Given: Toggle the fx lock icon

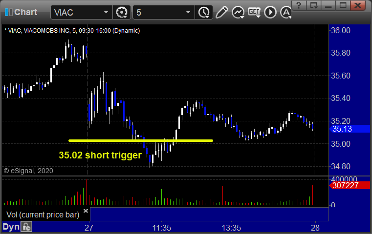Looking at the screenshot, I should click(x=26, y=227).
